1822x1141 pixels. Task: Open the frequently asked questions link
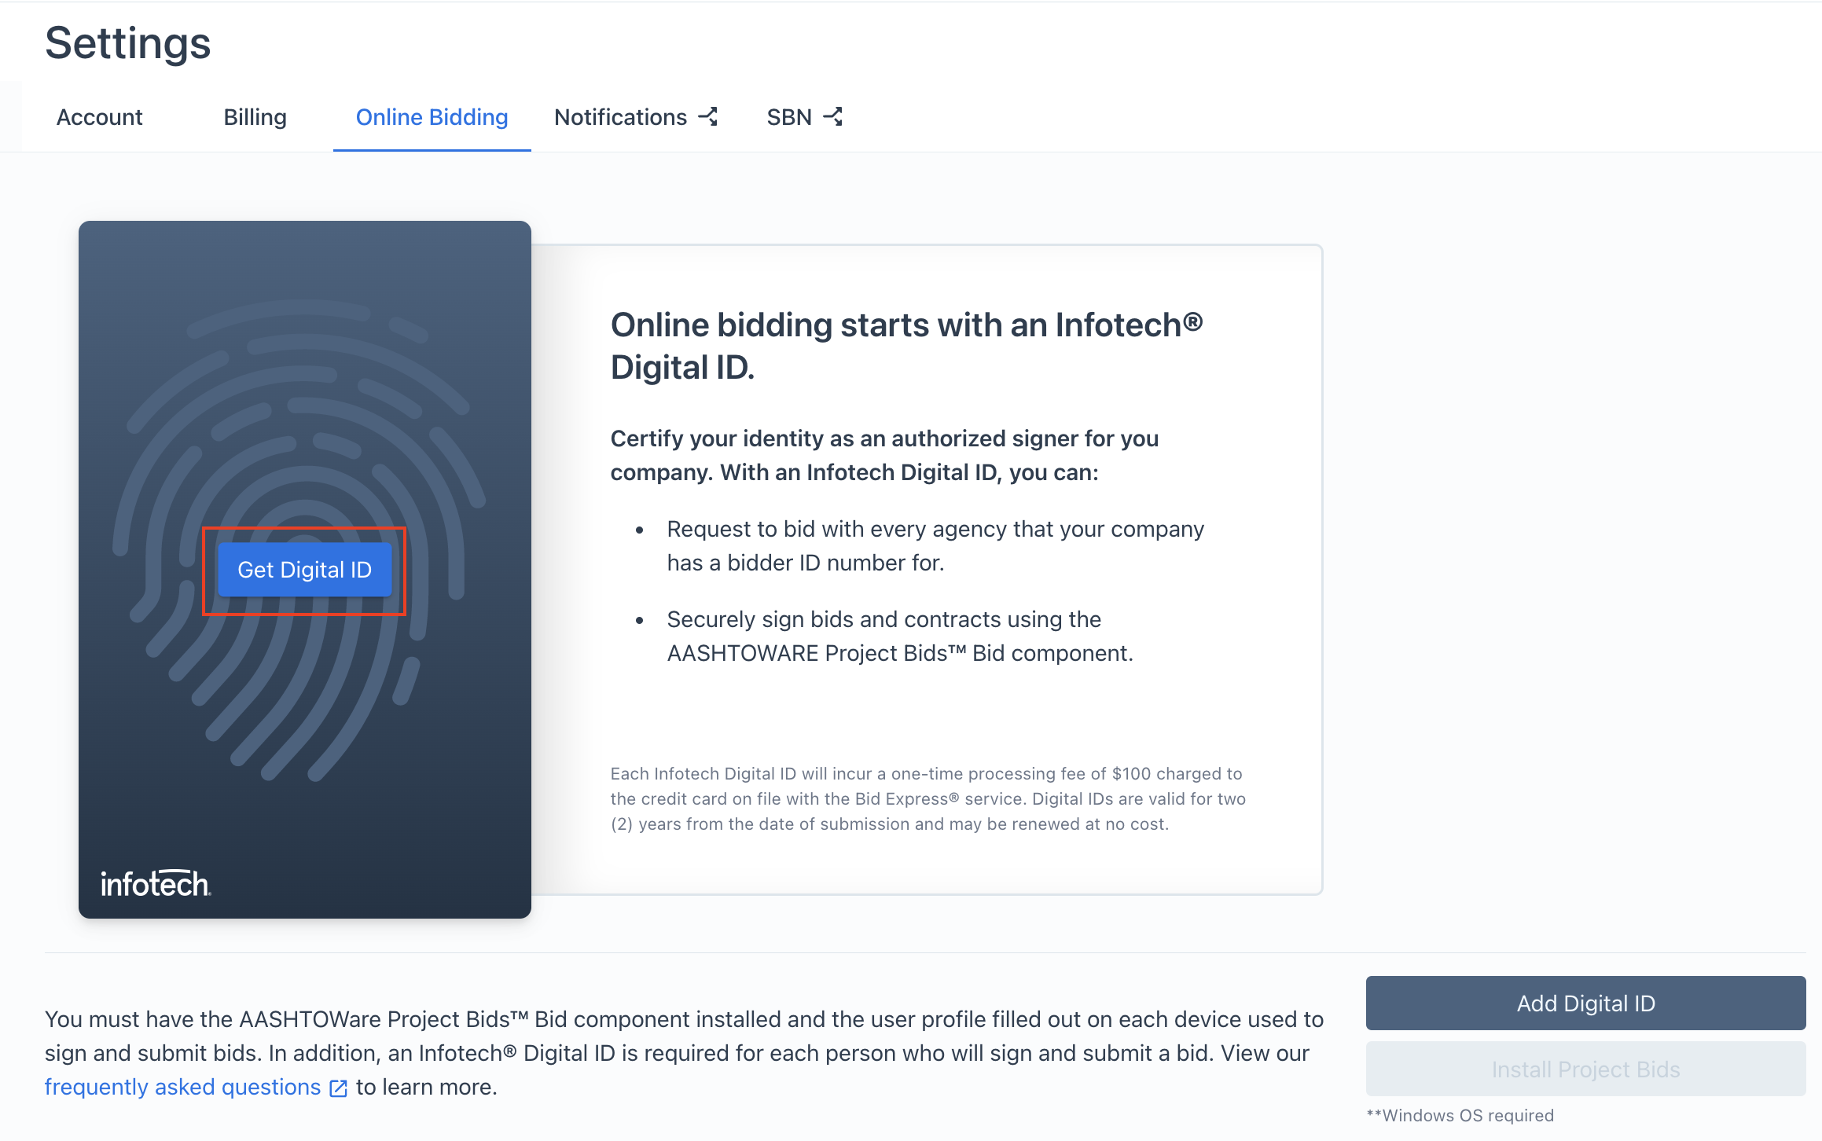pyautogui.click(x=182, y=1087)
